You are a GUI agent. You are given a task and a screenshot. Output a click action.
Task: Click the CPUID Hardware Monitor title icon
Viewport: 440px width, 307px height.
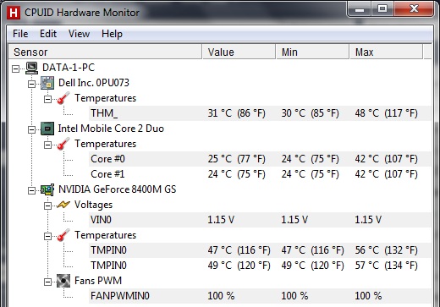(14, 13)
